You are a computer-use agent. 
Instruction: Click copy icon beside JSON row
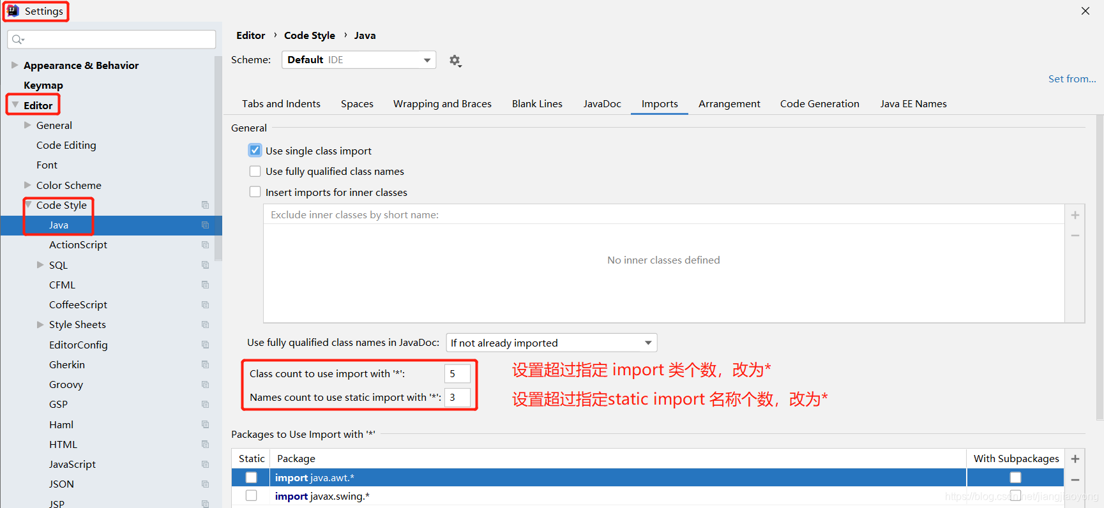tap(205, 484)
